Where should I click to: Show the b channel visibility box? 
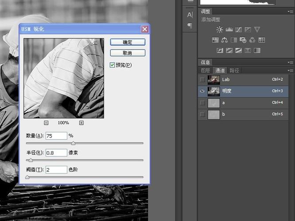point(202,114)
